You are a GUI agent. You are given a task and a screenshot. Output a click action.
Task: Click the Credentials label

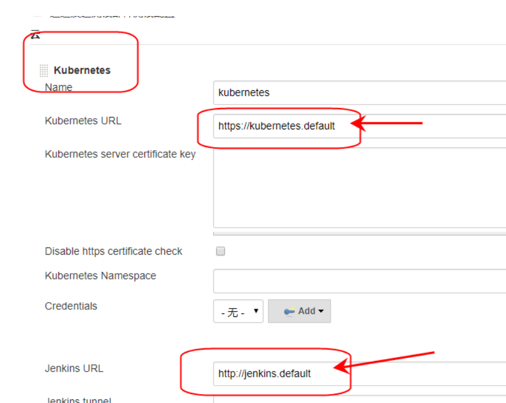[x=71, y=306]
